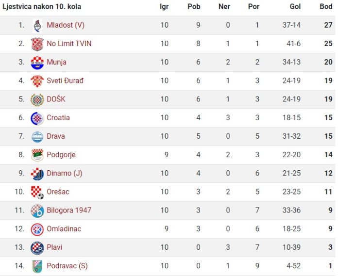The height and width of the screenshot is (276, 338).
Task: Open the Bilogora 1947 team link
Action: click(69, 210)
